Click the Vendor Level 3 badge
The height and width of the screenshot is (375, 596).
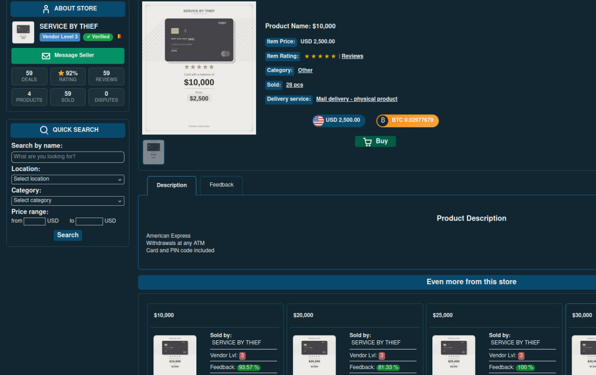(x=60, y=37)
